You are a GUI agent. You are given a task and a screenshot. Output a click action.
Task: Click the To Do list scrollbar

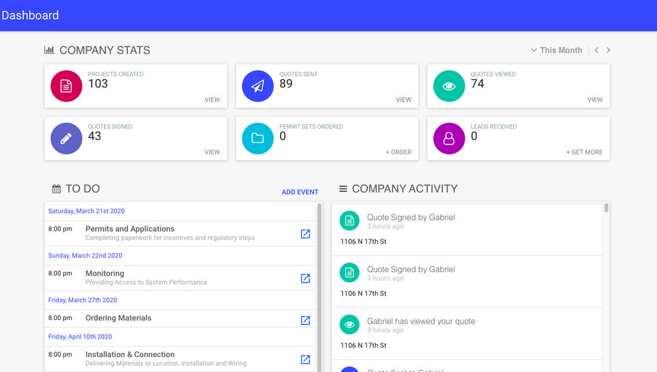click(320, 287)
